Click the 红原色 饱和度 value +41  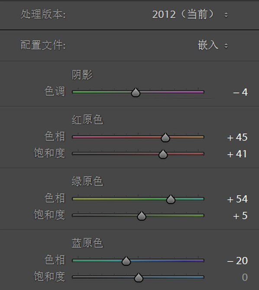pos(237,154)
